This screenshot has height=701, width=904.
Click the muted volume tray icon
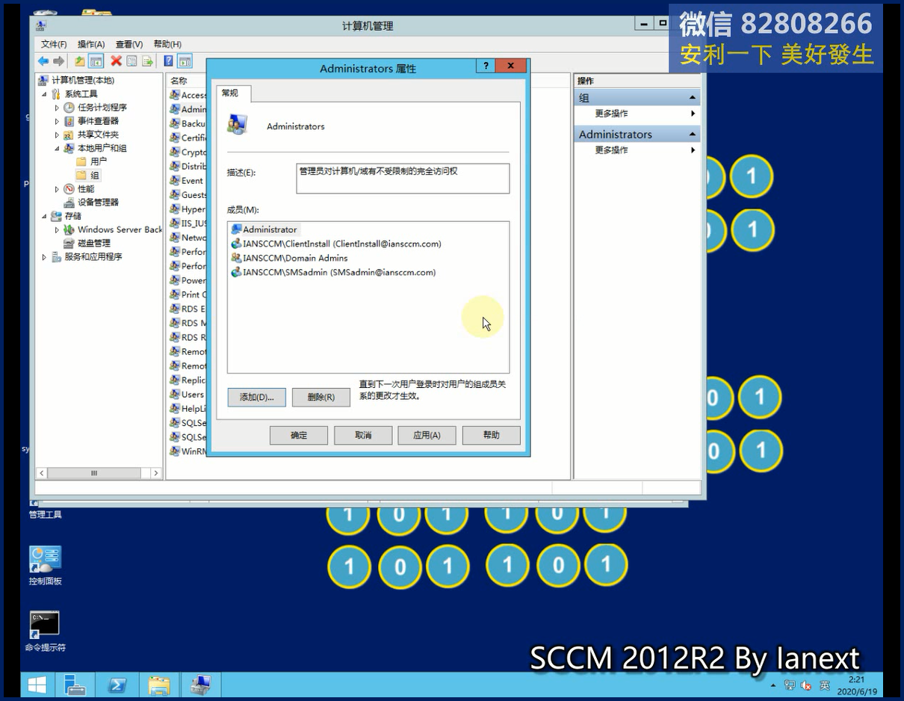click(x=806, y=685)
